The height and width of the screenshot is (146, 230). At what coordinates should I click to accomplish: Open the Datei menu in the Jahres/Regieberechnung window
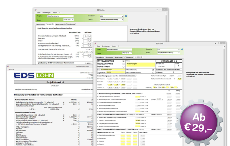pos(39,13)
